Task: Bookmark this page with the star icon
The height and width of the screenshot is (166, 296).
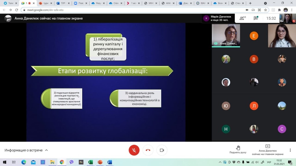Action: [x=266, y=10]
